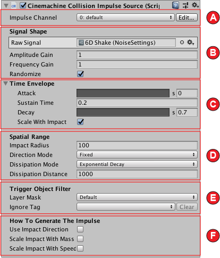
Task: Toggle Scale With Impact checkbox
Action: tap(80, 122)
